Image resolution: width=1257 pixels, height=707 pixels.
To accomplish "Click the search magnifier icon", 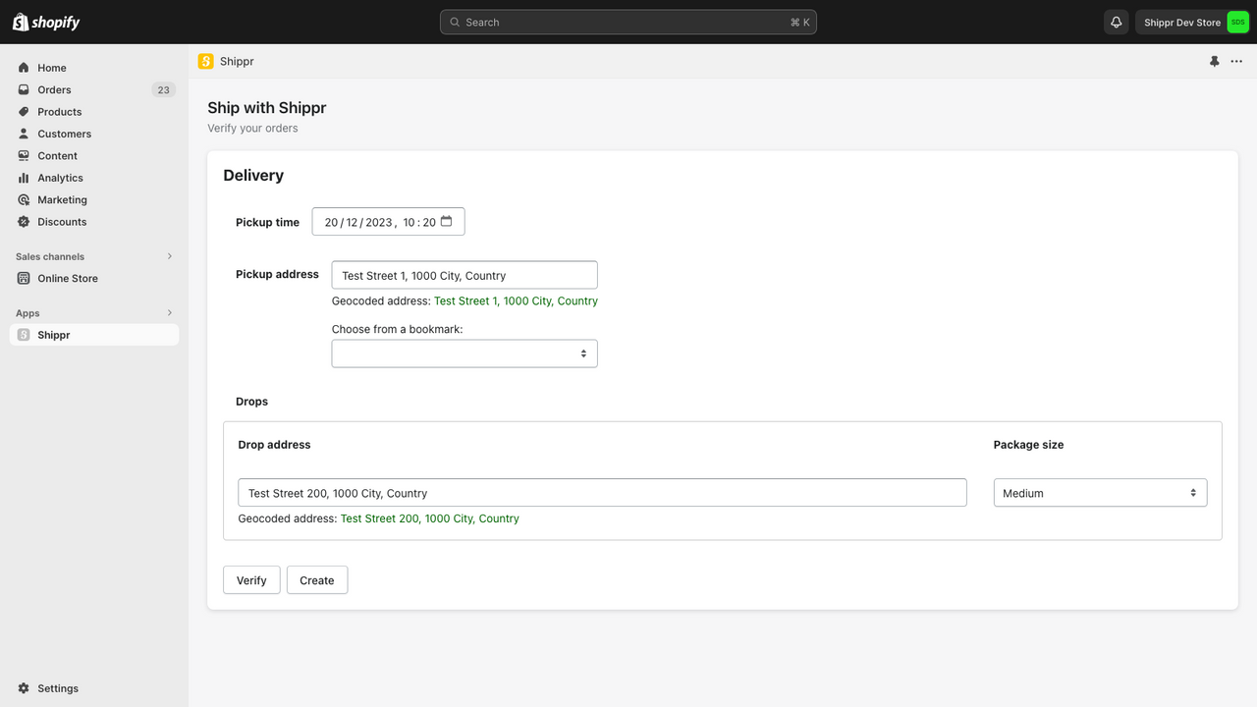I will (x=455, y=22).
